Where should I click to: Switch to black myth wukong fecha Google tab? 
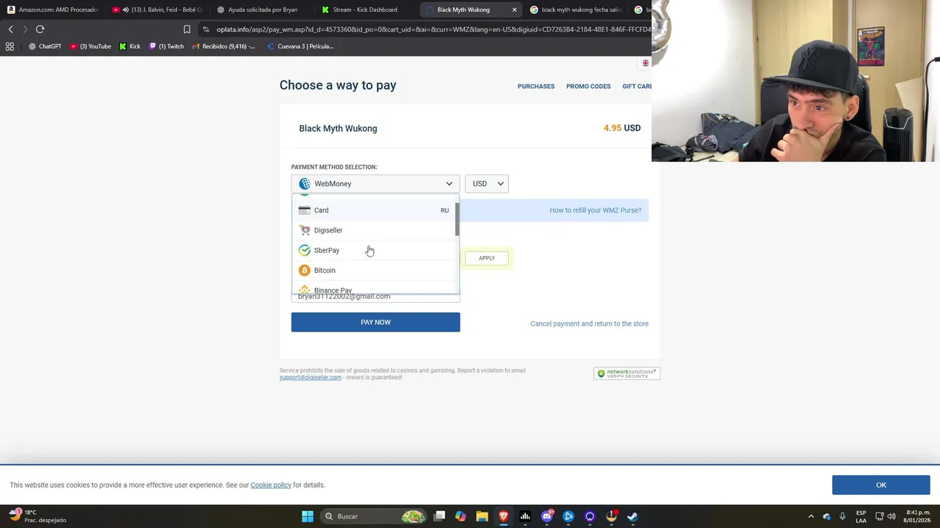tap(576, 10)
